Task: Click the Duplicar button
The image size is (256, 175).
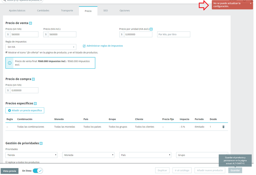Action: 162,170
